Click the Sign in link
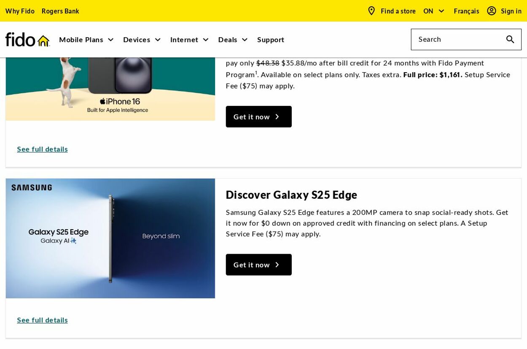 [x=511, y=11]
